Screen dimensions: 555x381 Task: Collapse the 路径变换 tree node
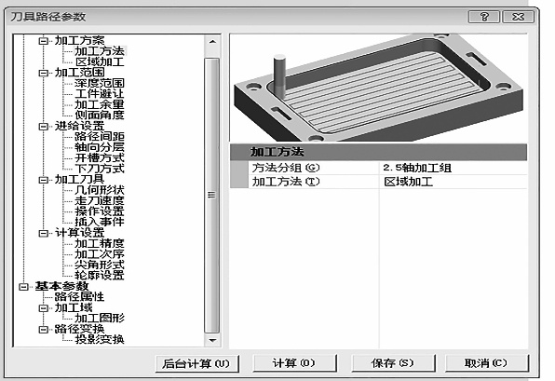43,330
